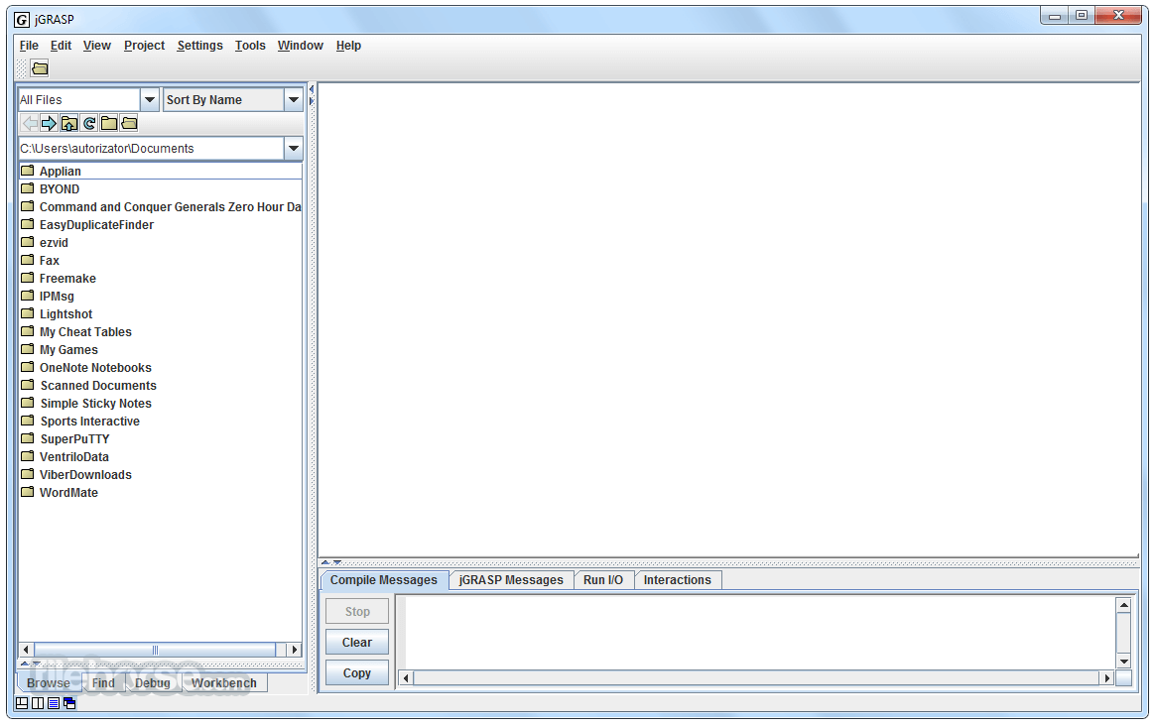
Task: Select the Simple Sticky Notes folder
Action: 160,404
